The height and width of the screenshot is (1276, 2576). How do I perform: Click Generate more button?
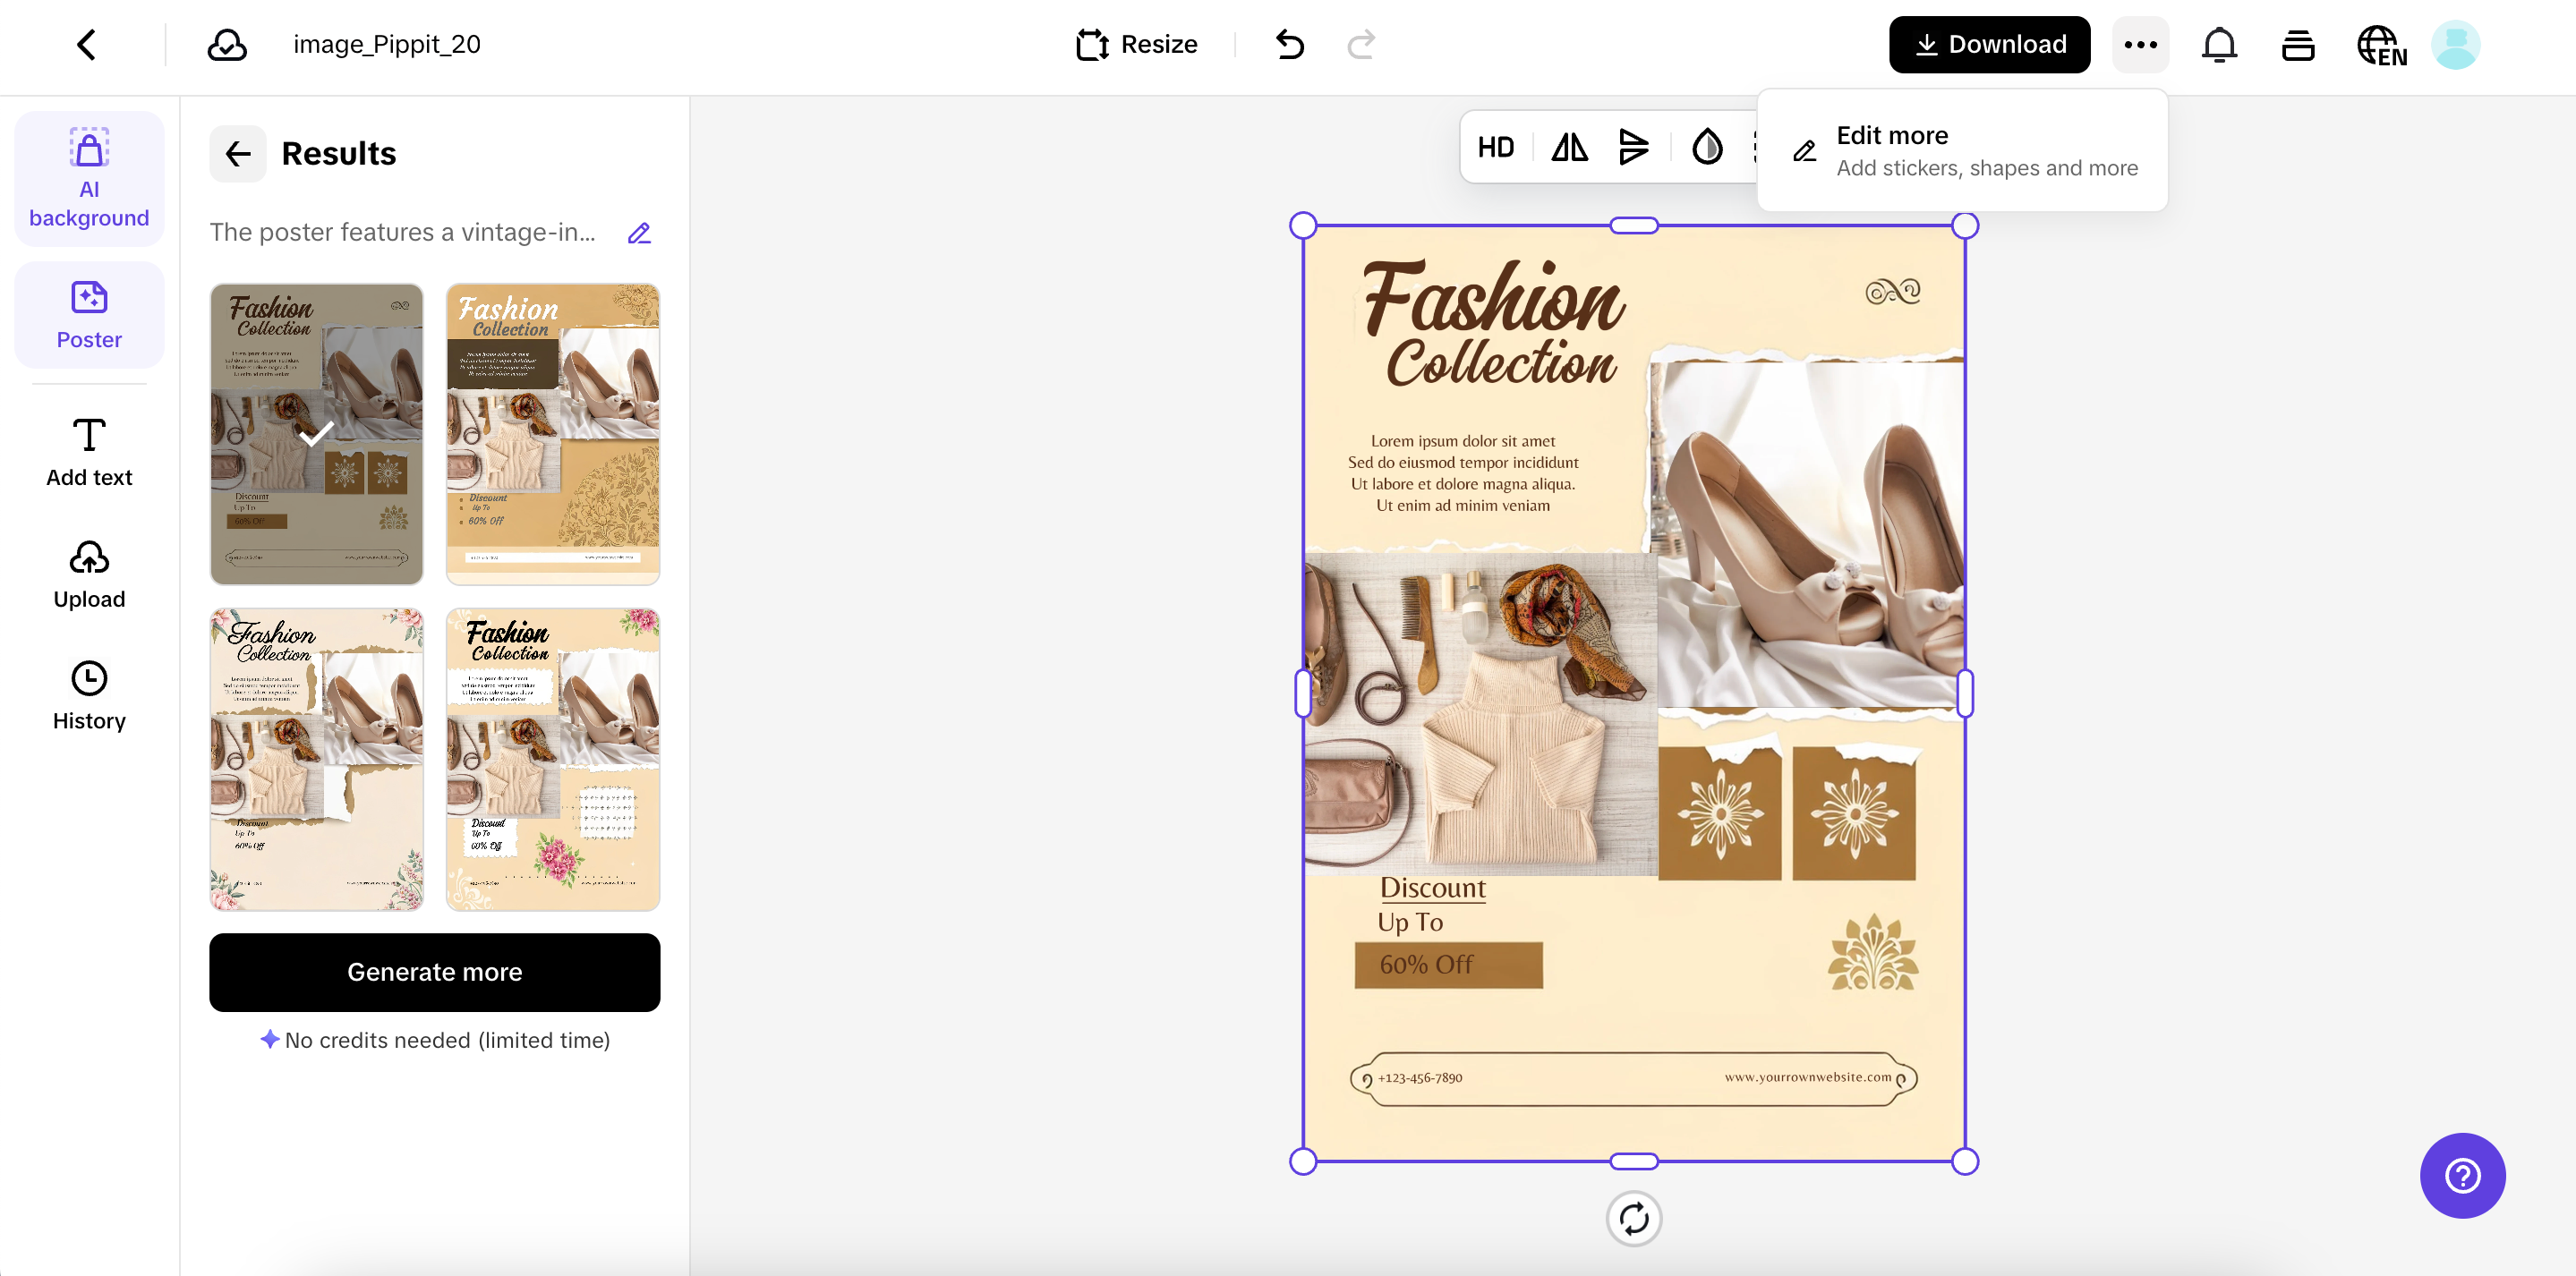(434, 972)
